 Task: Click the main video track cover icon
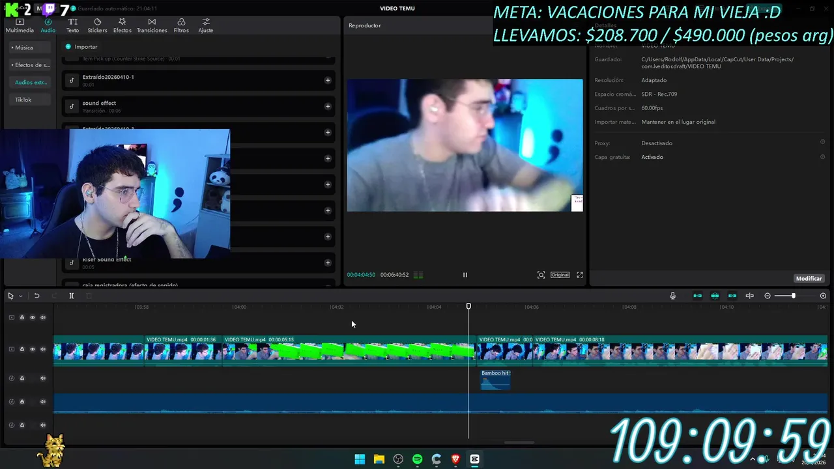coord(11,349)
